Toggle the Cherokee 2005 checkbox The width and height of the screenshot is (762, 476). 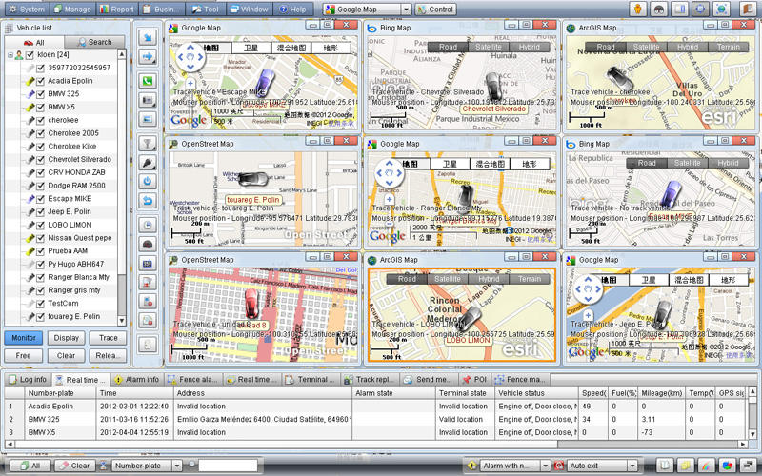(40, 133)
